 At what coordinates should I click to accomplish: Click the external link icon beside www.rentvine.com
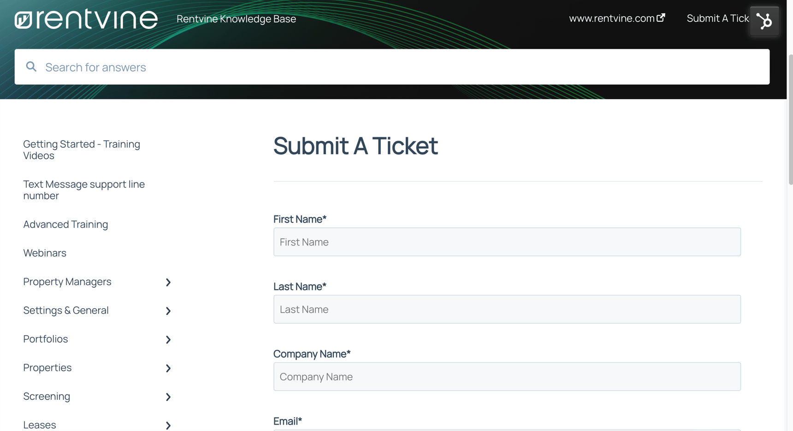[x=662, y=17]
